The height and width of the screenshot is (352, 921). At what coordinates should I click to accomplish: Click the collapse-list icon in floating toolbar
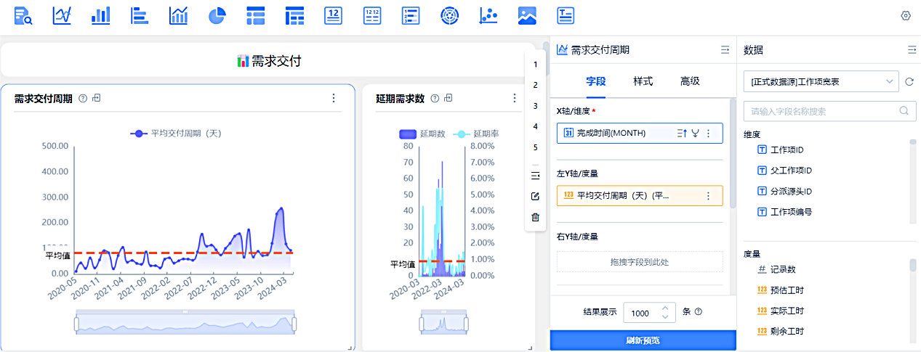[x=536, y=176]
